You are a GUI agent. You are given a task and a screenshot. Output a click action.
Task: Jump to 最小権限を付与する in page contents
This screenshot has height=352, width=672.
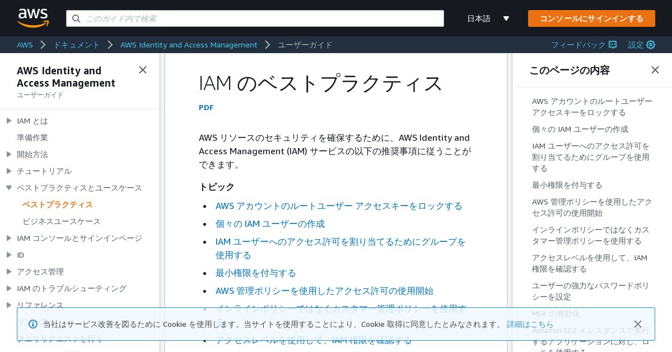[x=567, y=185]
